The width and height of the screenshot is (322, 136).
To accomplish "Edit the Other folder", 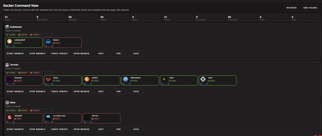I will point(101,129).
